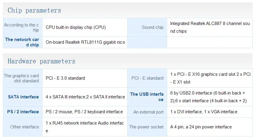Select the 'CPU built-in display chip (CPU)' value
257x140 pixels.
pyautogui.click(x=76, y=27)
